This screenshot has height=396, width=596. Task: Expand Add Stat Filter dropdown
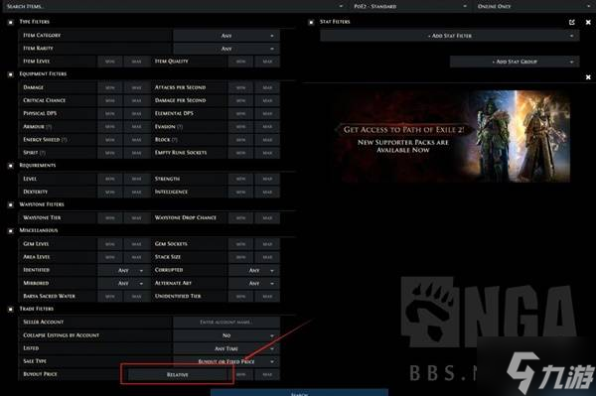pyautogui.click(x=450, y=36)
